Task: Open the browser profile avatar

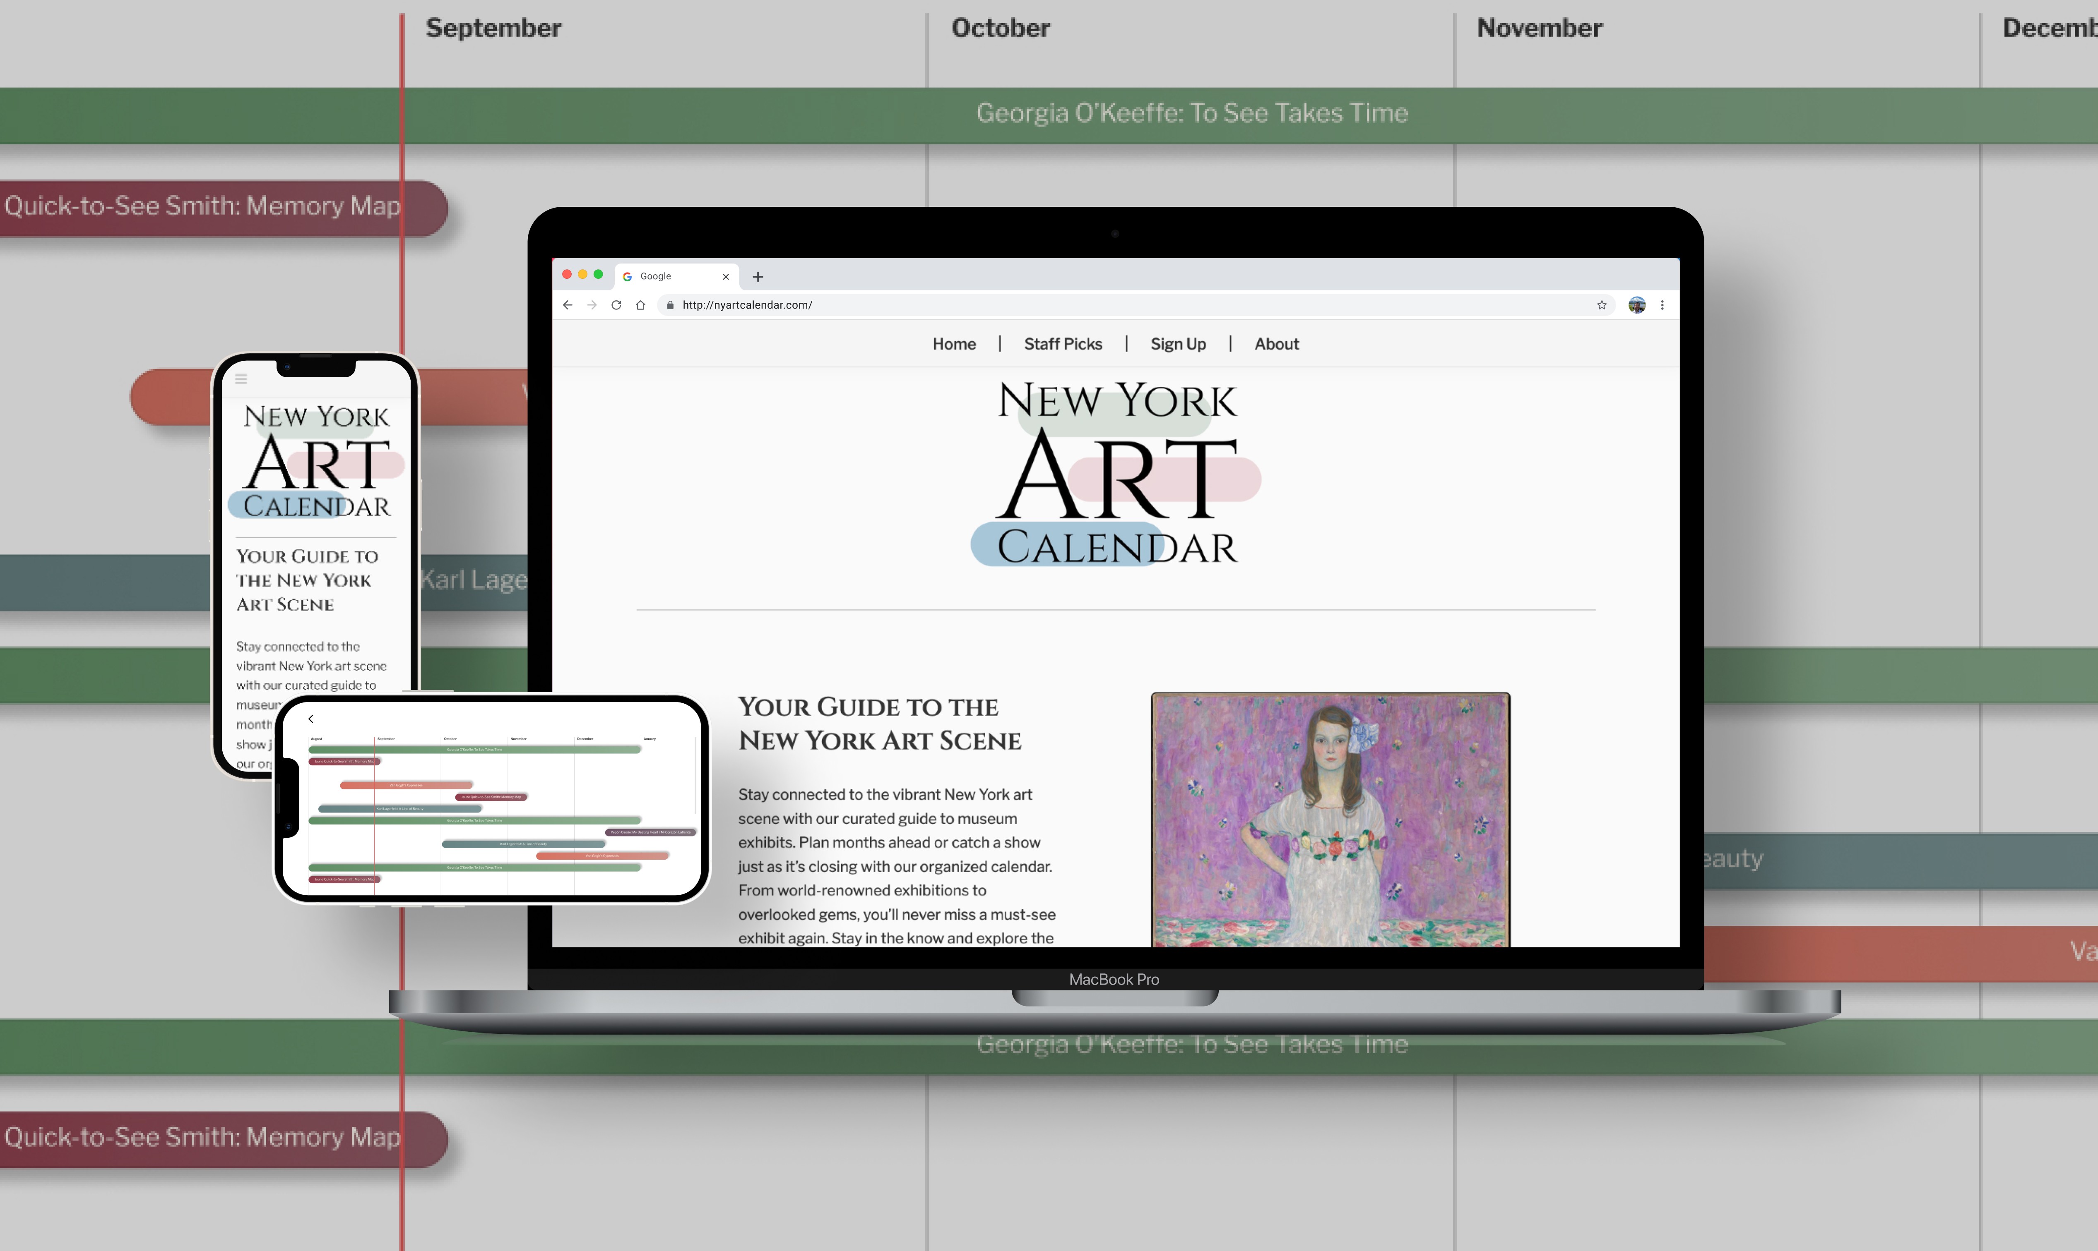Action: [1636, 305]
